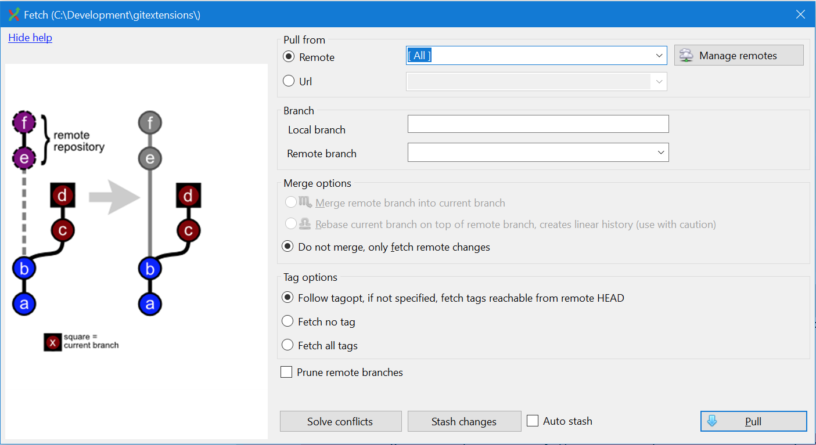The height and width of the screenshot is (445, 816).
Task: Click the cloud icon on Manage remotes
Action: 686,55
